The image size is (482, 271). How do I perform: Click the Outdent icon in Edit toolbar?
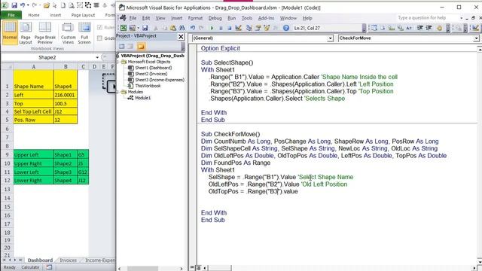pos(429,28)
